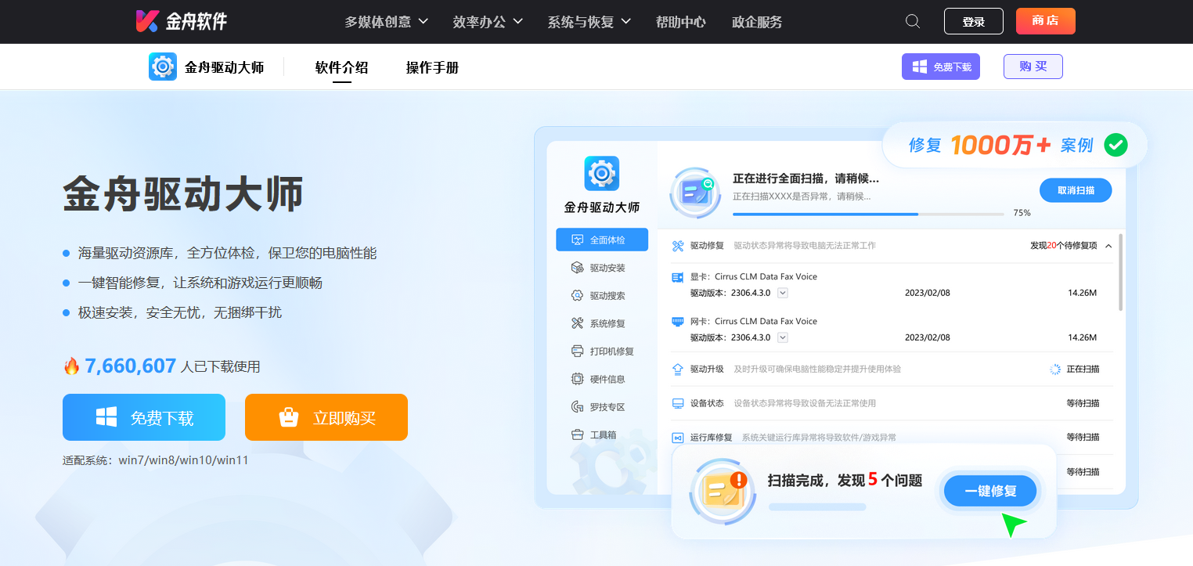
Task: Click the 打印机修复 printer icon
Action: coord(577,351)
